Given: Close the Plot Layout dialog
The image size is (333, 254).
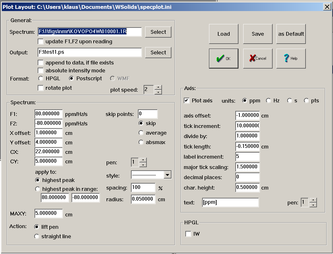Looking at the screenshot, I should click(x=327, y=7).
